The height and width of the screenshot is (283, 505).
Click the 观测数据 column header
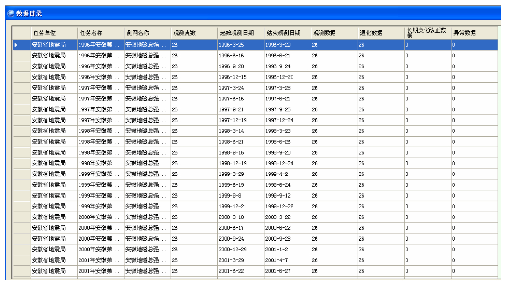[x=334, y=33]
